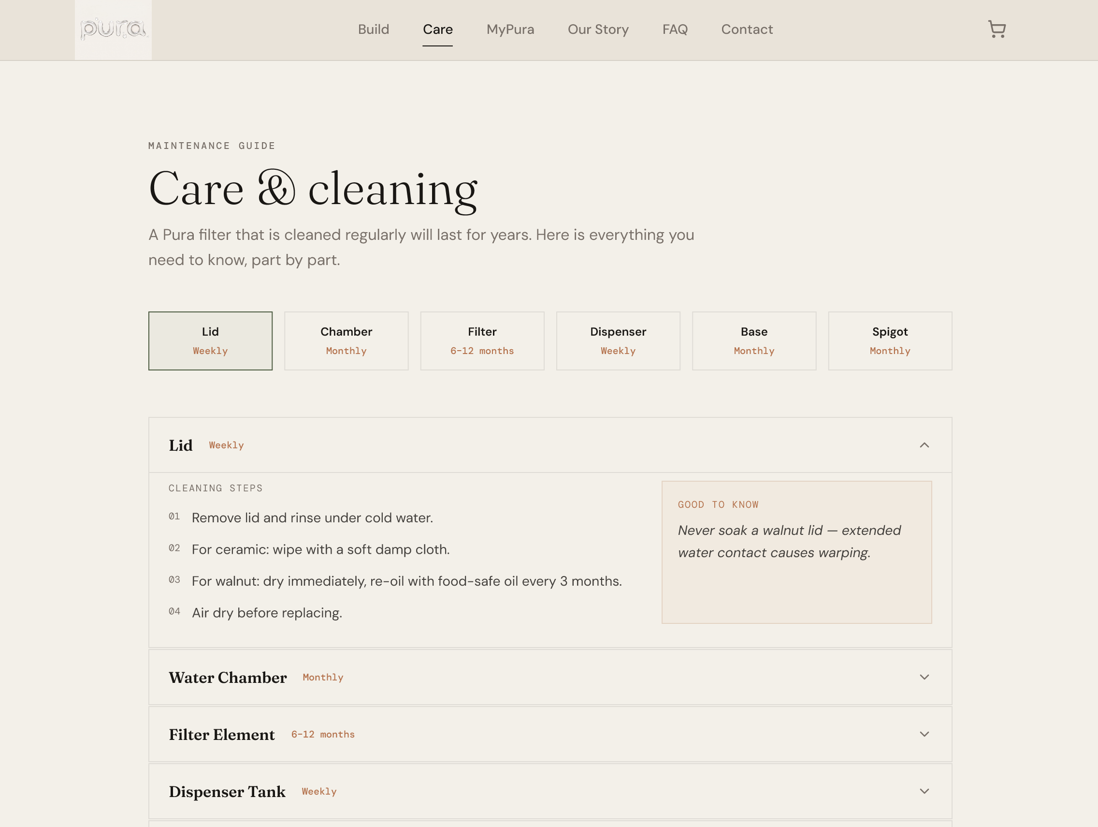
Task: Expand the Filter Element chevron
Action: pos(924,734)
